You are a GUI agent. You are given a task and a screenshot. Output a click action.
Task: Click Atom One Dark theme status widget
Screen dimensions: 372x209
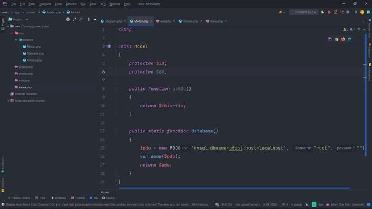coord(345,204)
